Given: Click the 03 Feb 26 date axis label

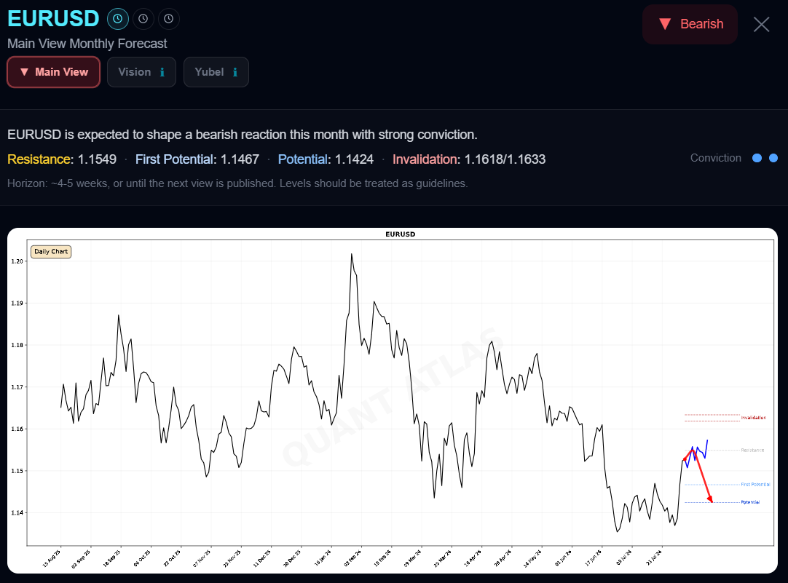Looking at the screenshot, I should tap(352, 558).
